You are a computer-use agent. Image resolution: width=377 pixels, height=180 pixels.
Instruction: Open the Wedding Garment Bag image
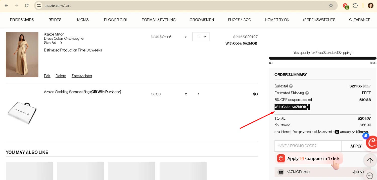(22, 113)
